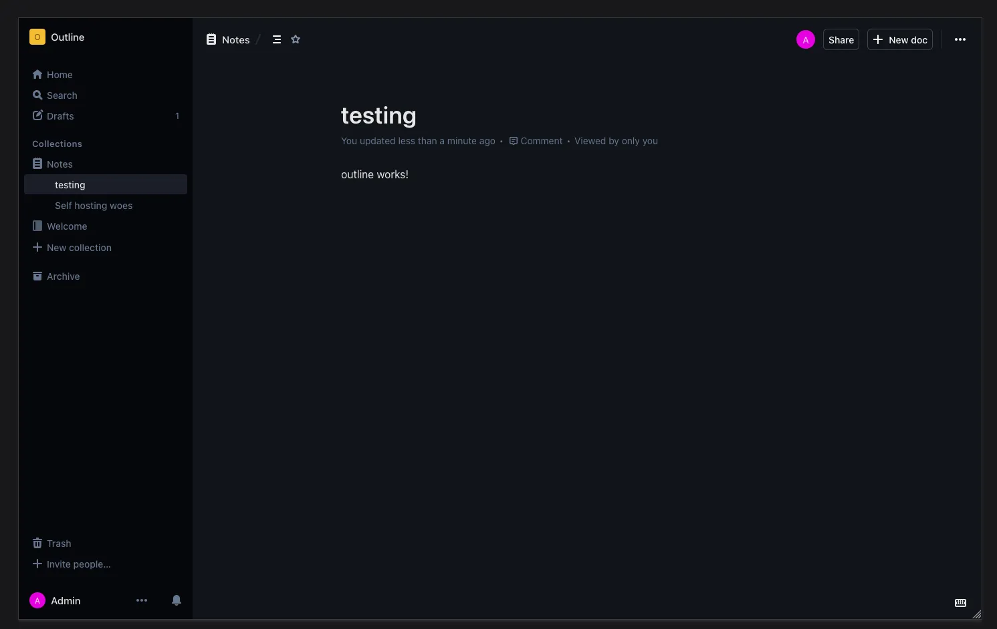The height and width of the screenshot is (629, 997).
Task: Open the document more options menu
Action: pyautogui.click(x=960, y=39)
